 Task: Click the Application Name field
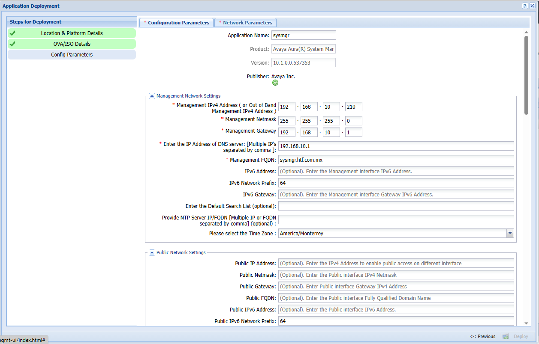[x=304, y=36]
